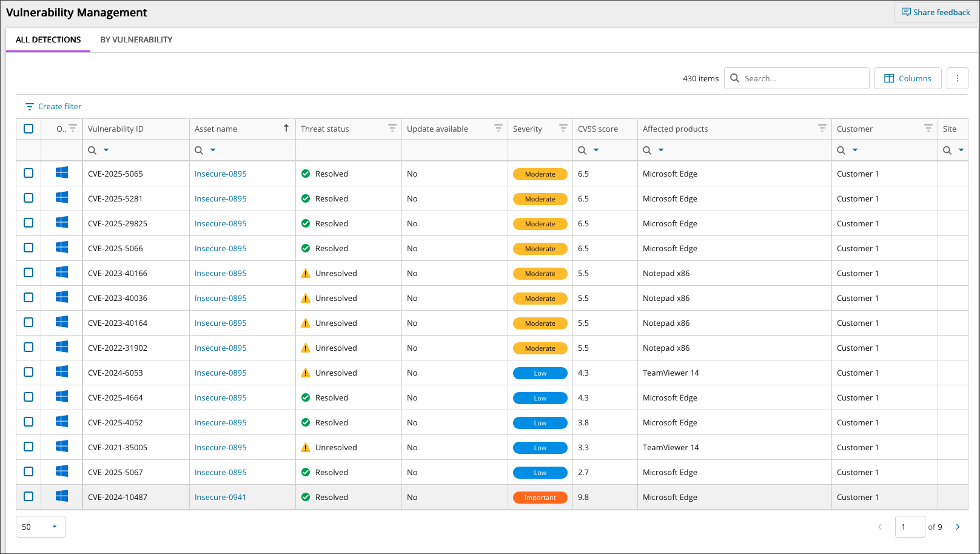Click the Threat status column filter icon

point(392,128)
